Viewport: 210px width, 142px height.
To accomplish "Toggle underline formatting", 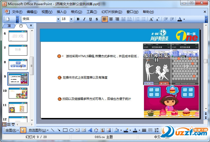I will (90, 19).
